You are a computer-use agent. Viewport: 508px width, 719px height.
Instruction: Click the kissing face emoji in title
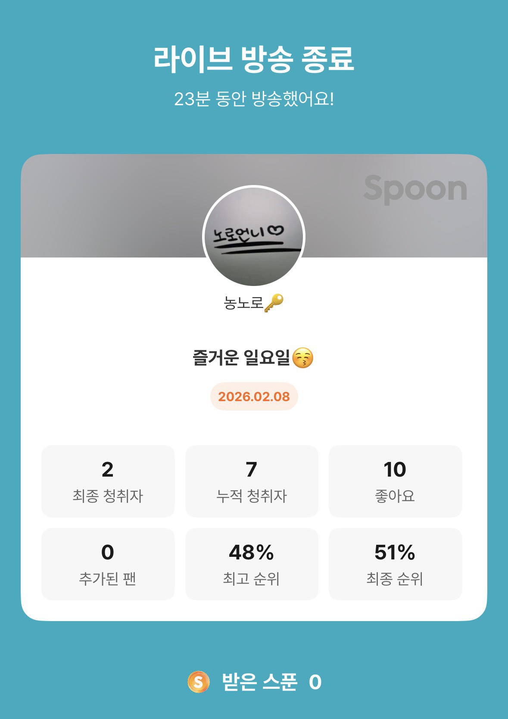(x=303, y=358)
